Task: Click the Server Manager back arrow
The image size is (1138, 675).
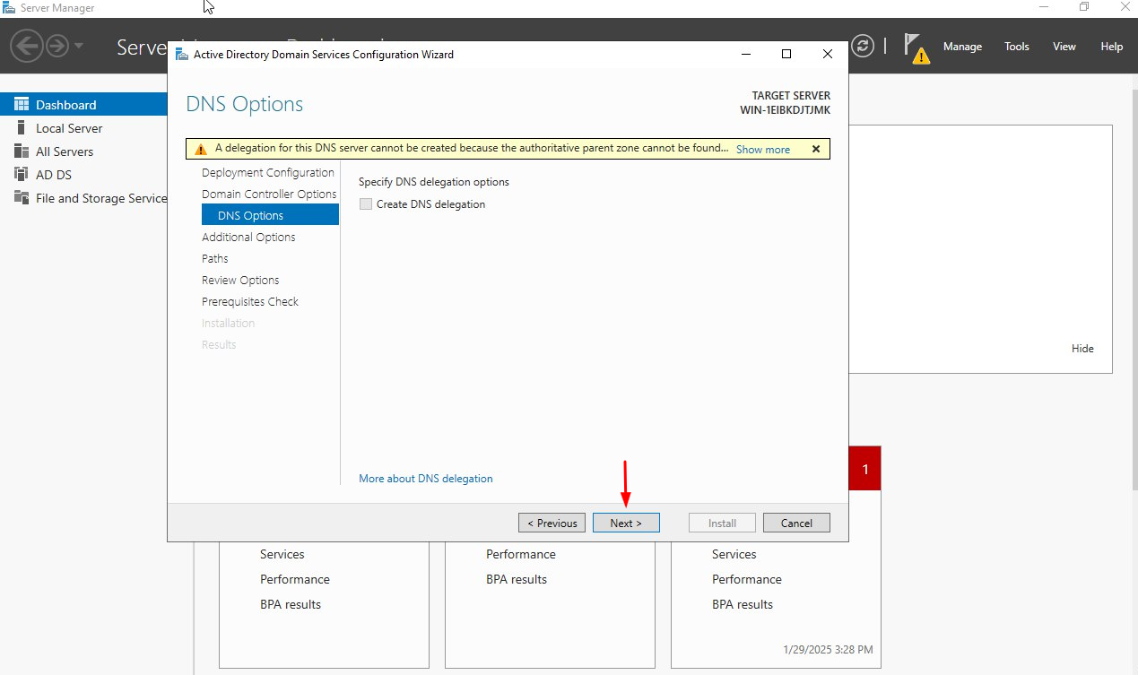Action: coord(27,46)
